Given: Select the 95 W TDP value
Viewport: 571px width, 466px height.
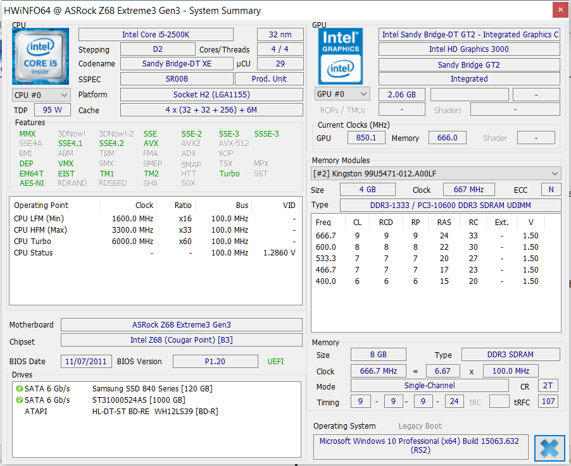Looking at the screenshot, I should coord(53,110).
